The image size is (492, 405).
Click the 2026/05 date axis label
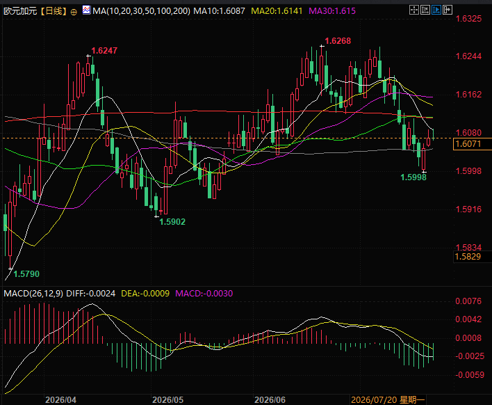coord(167,400)
